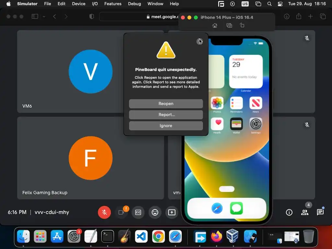
Task: Open Terminal from the Dock
Action: (x=108, y=236)
